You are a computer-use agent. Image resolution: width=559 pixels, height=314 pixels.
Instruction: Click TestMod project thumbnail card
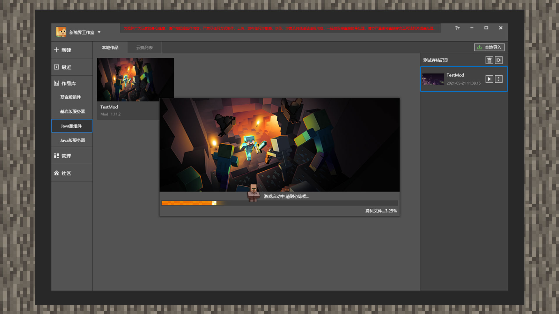[x=135, y=80]
